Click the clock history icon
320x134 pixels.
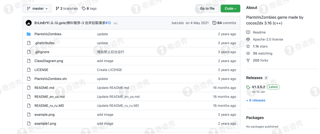(x=214, y=23)
